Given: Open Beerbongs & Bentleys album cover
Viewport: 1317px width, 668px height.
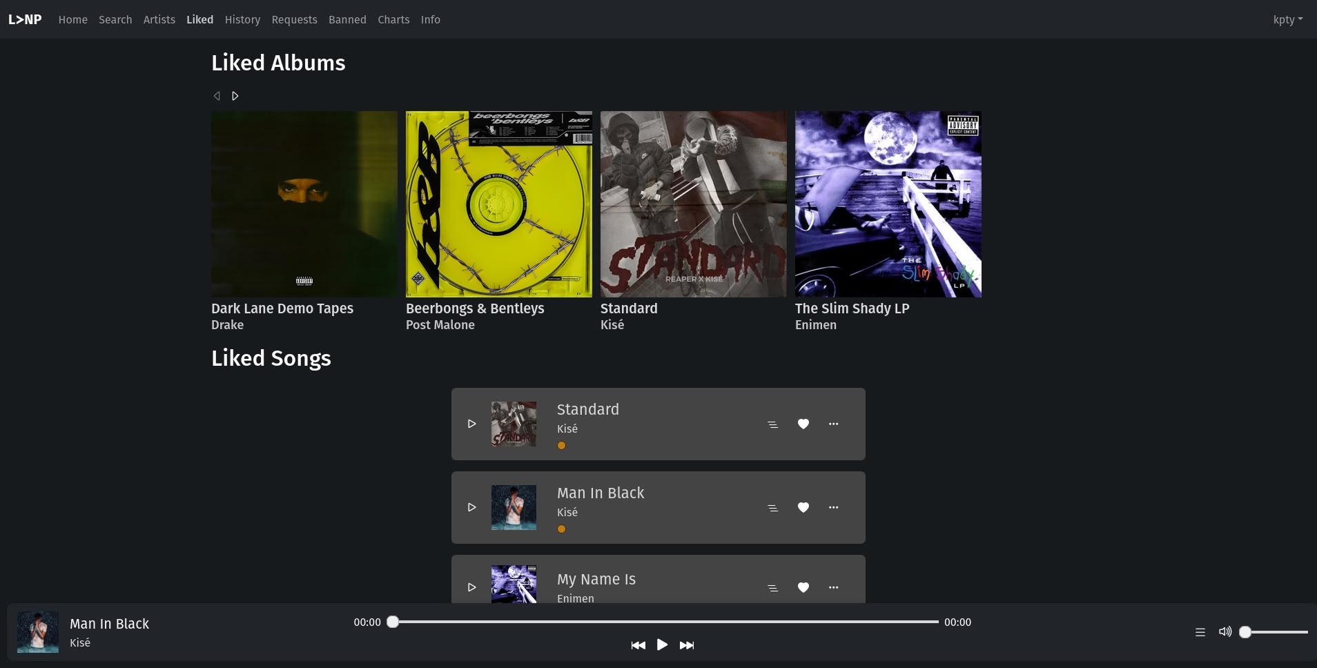Looking at the screenshot, I should (x=499, y=204).
